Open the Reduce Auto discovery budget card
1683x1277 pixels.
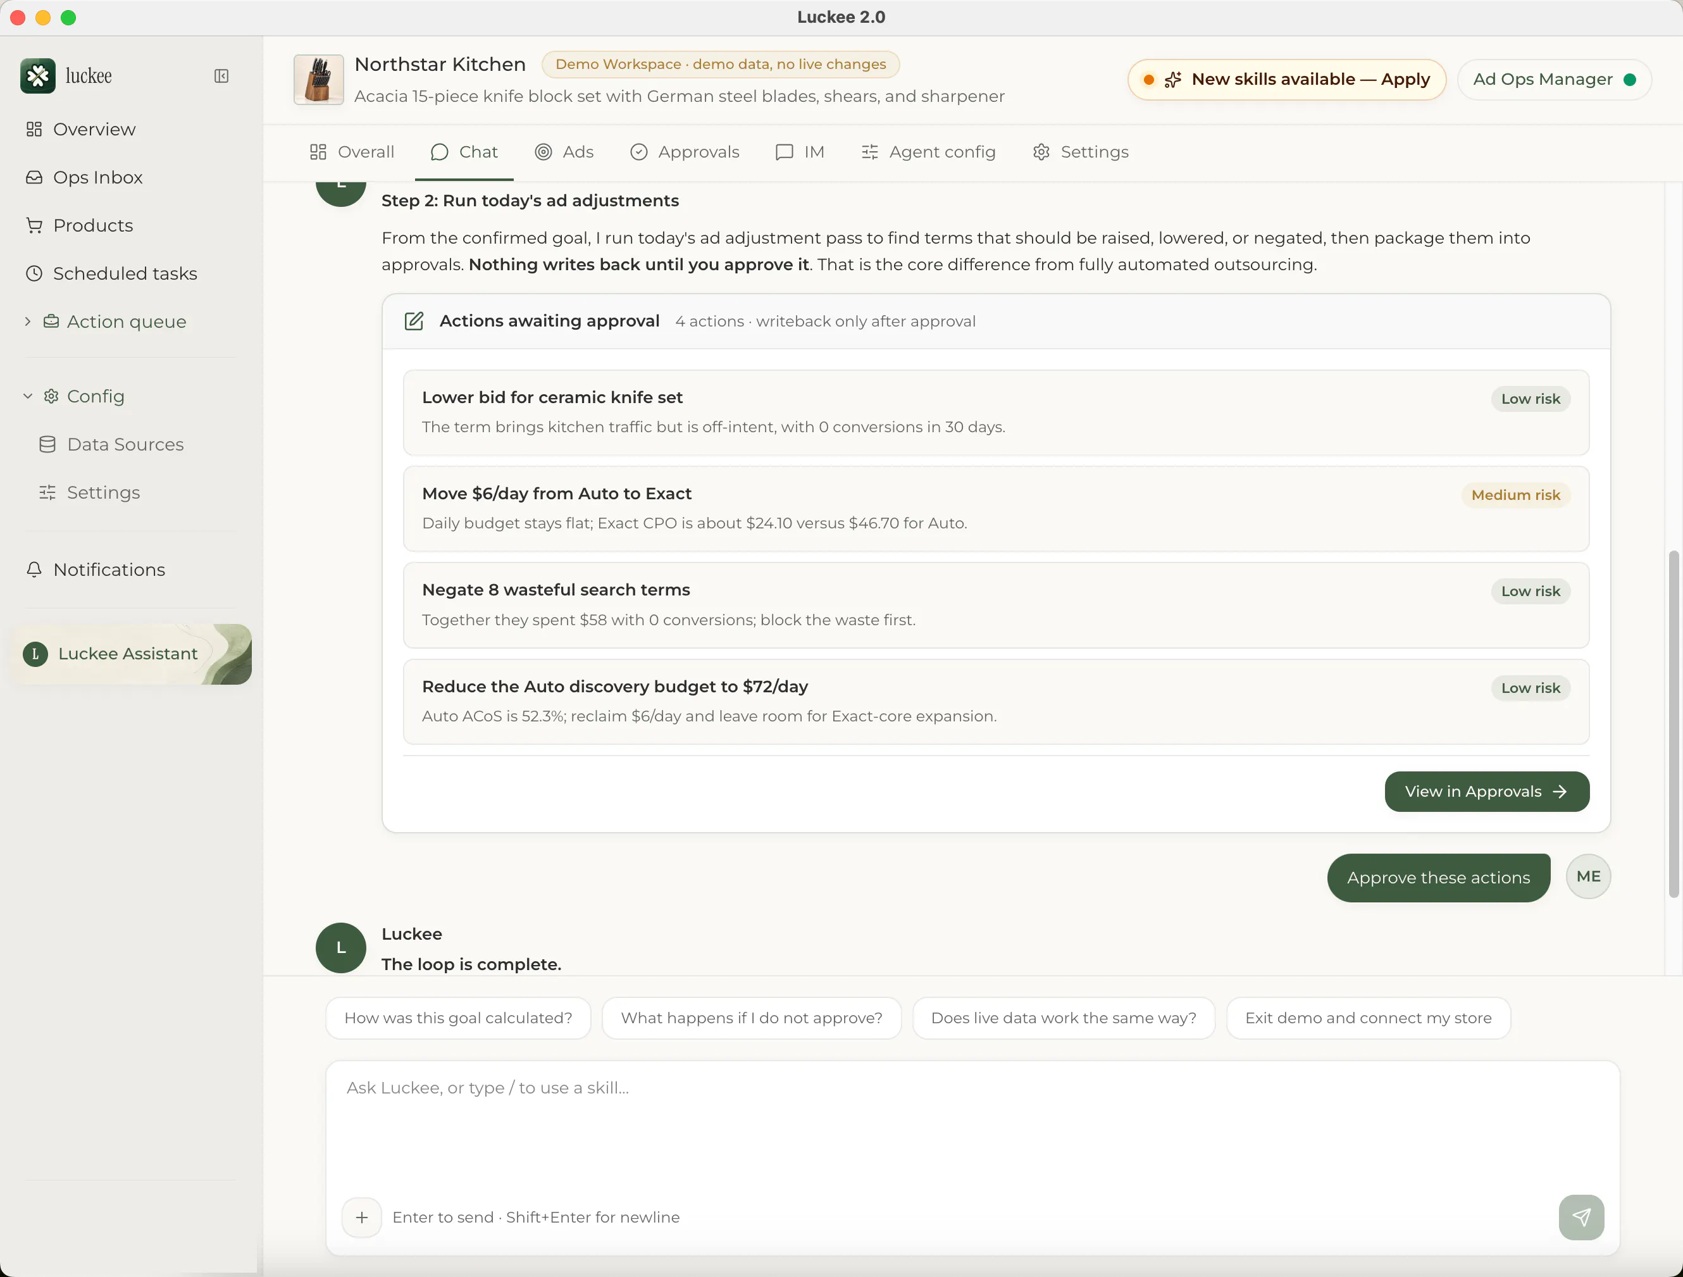pyautogui.click(x=996, y=702)
